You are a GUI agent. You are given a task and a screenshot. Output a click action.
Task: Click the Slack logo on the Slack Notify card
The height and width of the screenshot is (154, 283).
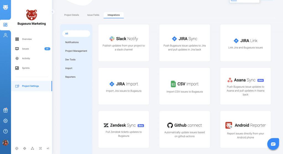pyautogui.click(x=112, y=39)
